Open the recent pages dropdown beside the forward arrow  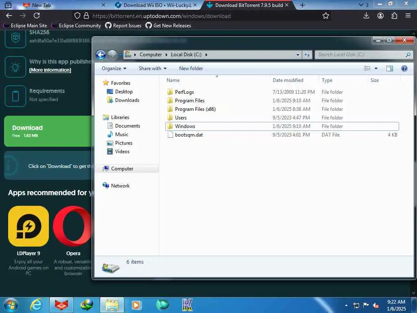[x=120, y=55]
